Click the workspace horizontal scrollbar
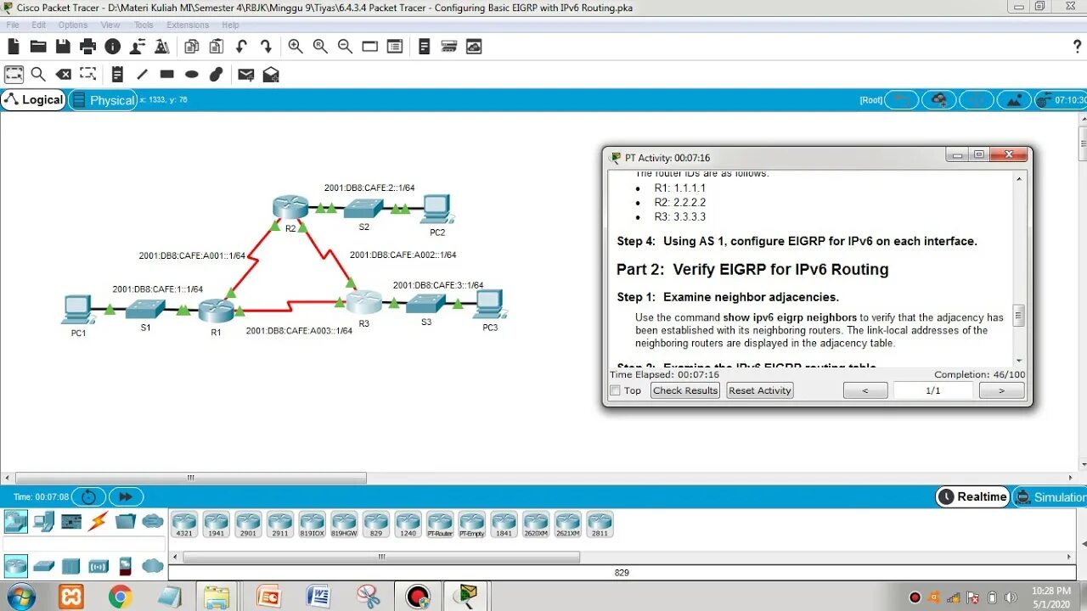1087x611 pixels. (191, 479)
